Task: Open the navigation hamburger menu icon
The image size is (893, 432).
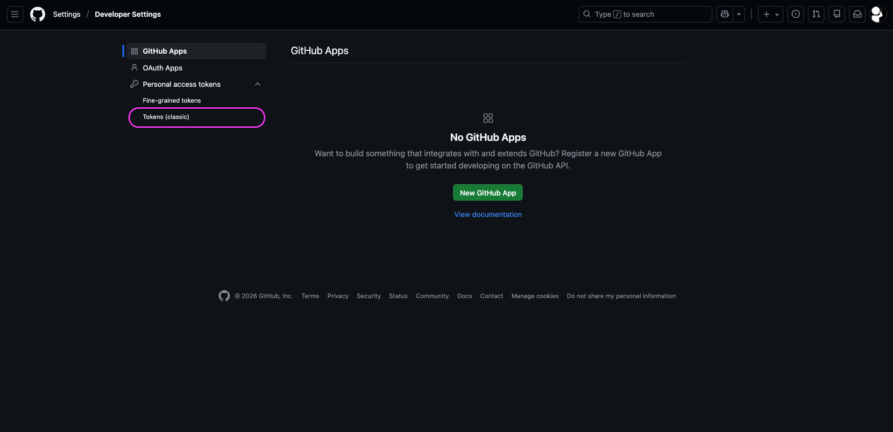Action: coord(14,14)
